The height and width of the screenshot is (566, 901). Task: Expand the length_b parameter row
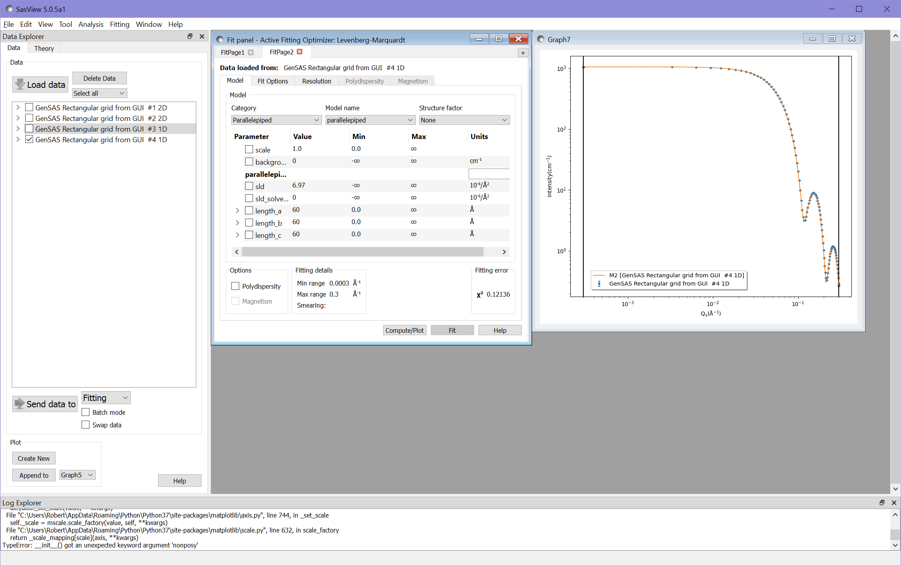click(x=238, y=223)
